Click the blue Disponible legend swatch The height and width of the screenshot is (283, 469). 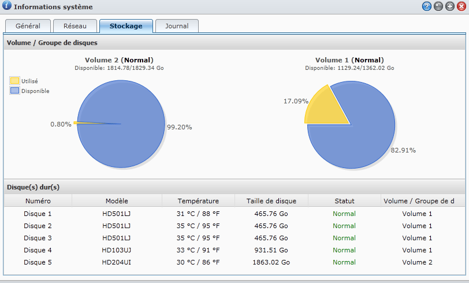(x=14, y=91)
